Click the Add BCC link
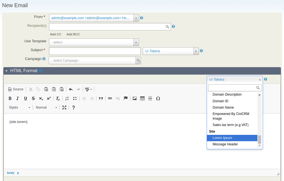This screenshot has height=181, width=284. (73, 34)
